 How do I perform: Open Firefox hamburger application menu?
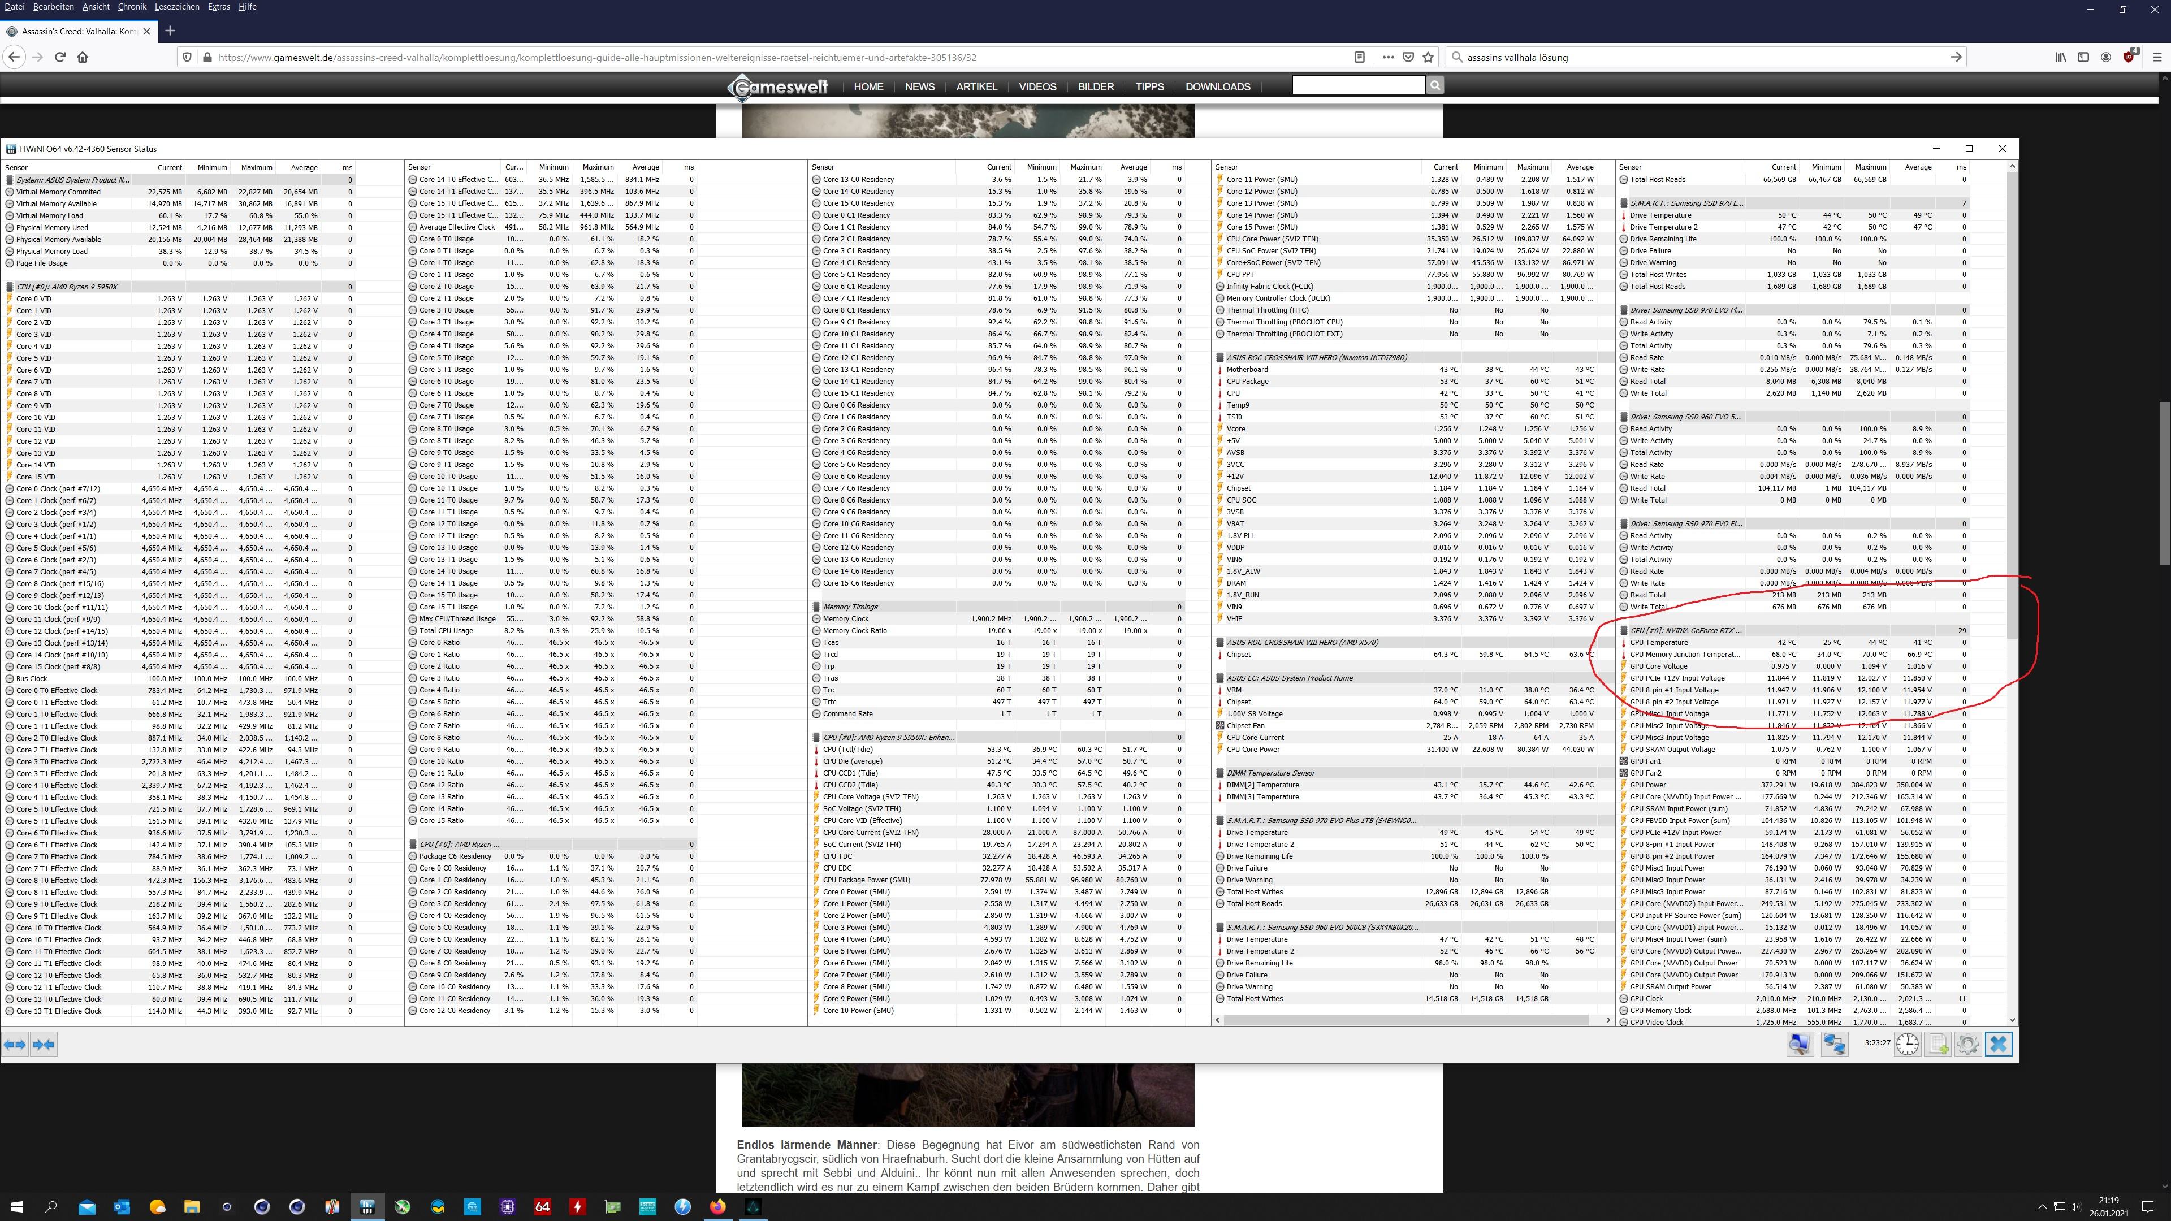[2157, 57]
